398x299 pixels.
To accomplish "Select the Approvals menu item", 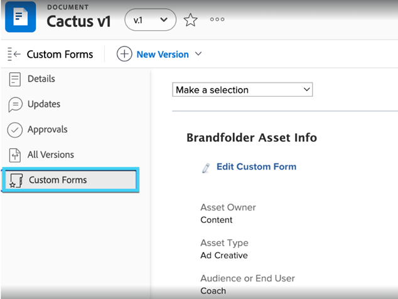I will coord(48,129).
